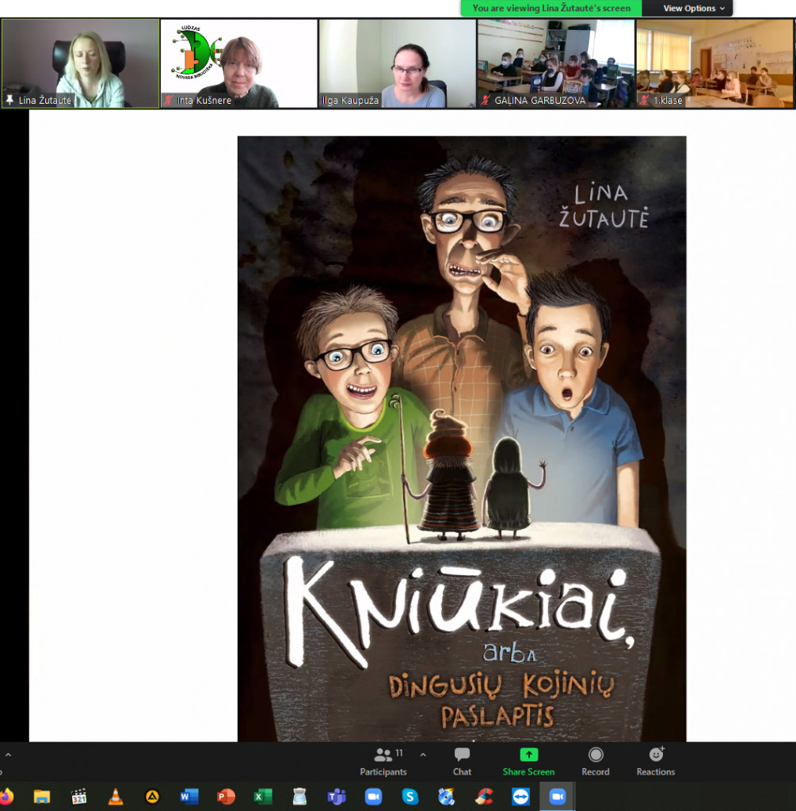Expand the caret at the toolbar's left edge

click(8, 755)
